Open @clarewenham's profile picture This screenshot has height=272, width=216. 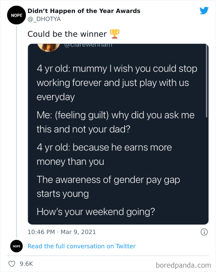49,46
